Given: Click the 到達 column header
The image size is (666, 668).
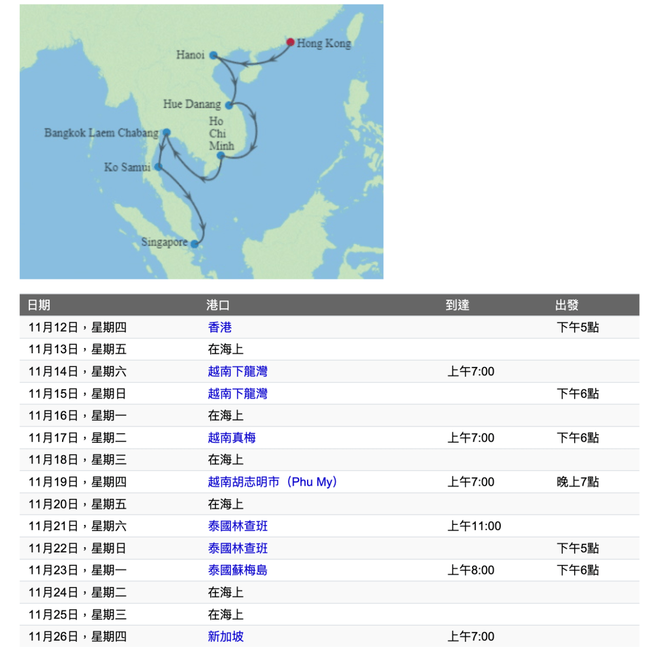Looking at the screenshot, I should click(x=457, y=305).
